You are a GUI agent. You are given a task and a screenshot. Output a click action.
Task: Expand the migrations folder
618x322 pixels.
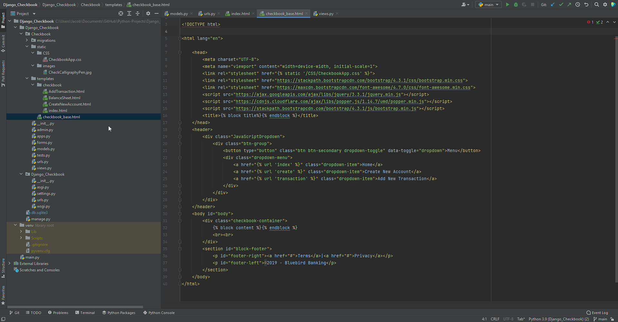pyautogui.click(x=27, y=40)
